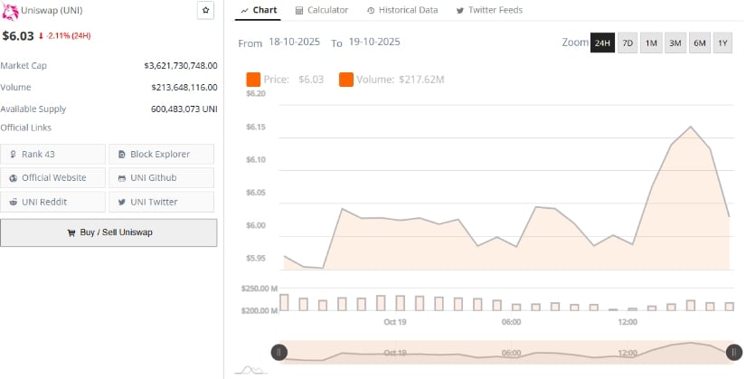Switch zoom to 1M
746x379 pixels.
[x=651, y=43]
